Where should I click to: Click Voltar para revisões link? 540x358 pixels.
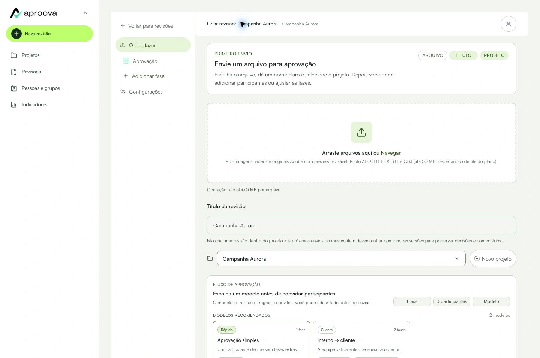pos(147,26)
